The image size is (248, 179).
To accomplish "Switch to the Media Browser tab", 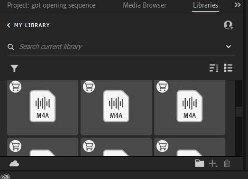I will click(145, 5).
